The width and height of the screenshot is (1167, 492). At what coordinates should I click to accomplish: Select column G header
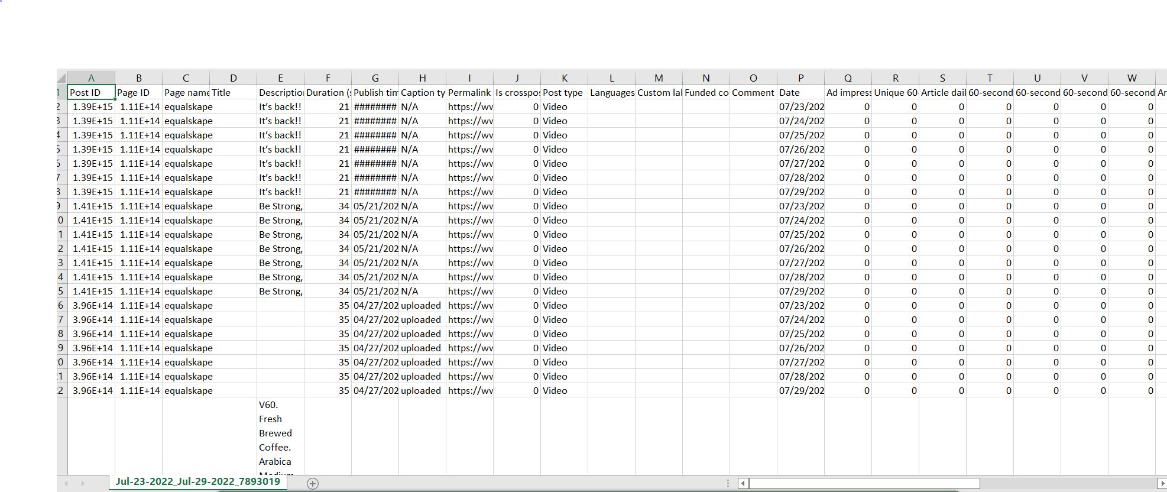point(375,78)
